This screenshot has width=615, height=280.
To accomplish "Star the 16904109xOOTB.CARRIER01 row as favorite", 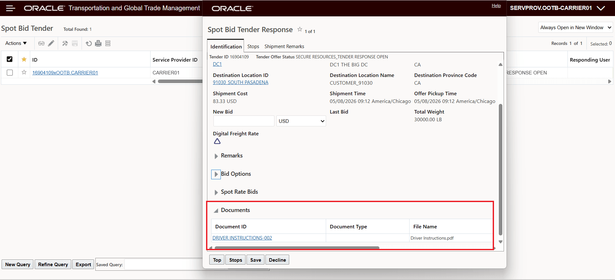I will 24,72.
